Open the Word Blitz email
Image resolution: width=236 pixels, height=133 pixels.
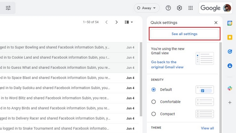coord(69,98)
